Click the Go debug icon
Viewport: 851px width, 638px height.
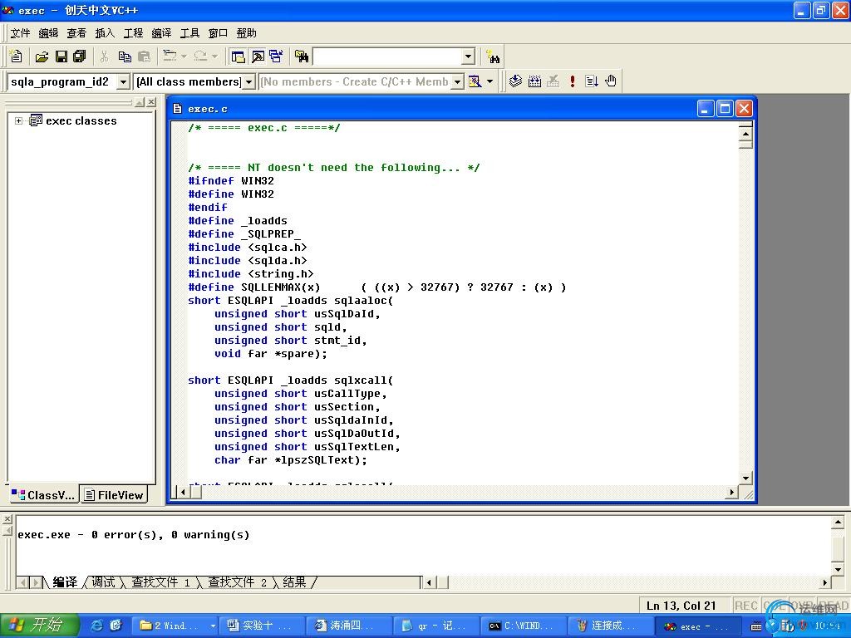592,81
